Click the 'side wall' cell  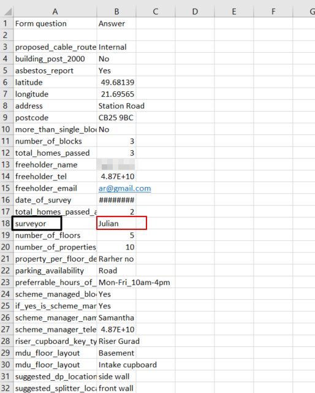tap(116, 376)
